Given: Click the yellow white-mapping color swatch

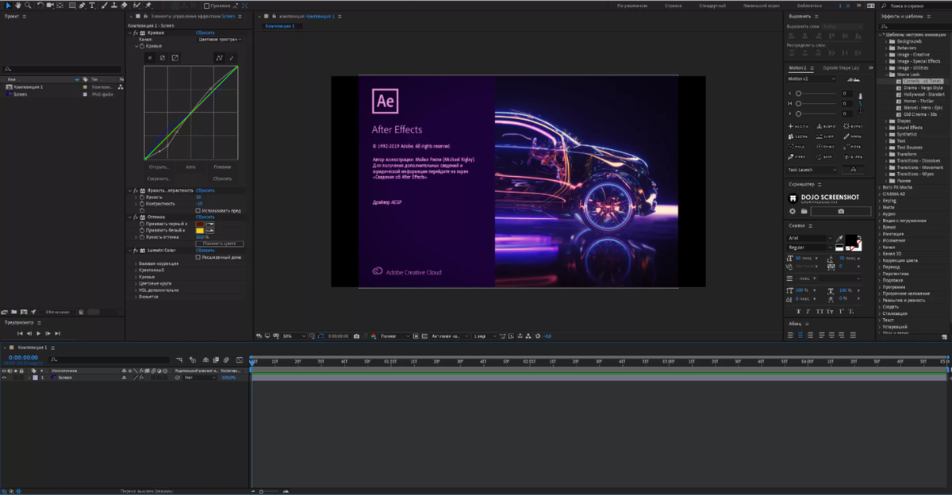Looking at the screenshot, I should [200, 230].
